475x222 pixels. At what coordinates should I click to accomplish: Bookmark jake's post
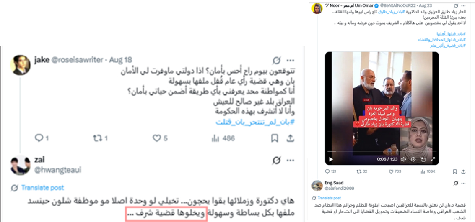pos(275,138)
